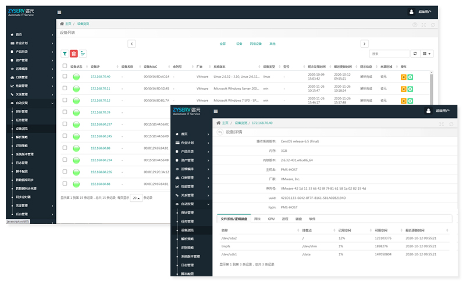470x288 pixels.
Task: Select the 网络设备 category filter
Action: pos(256,44)
